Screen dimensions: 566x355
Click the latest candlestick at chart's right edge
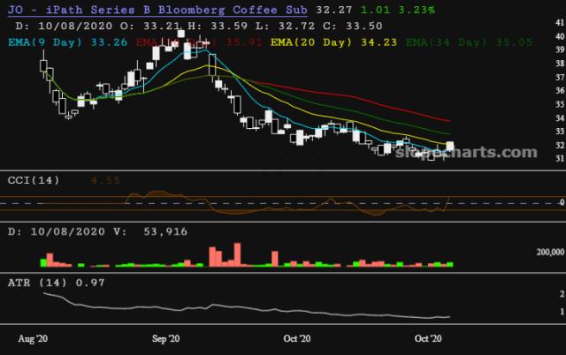click(450, 147)
